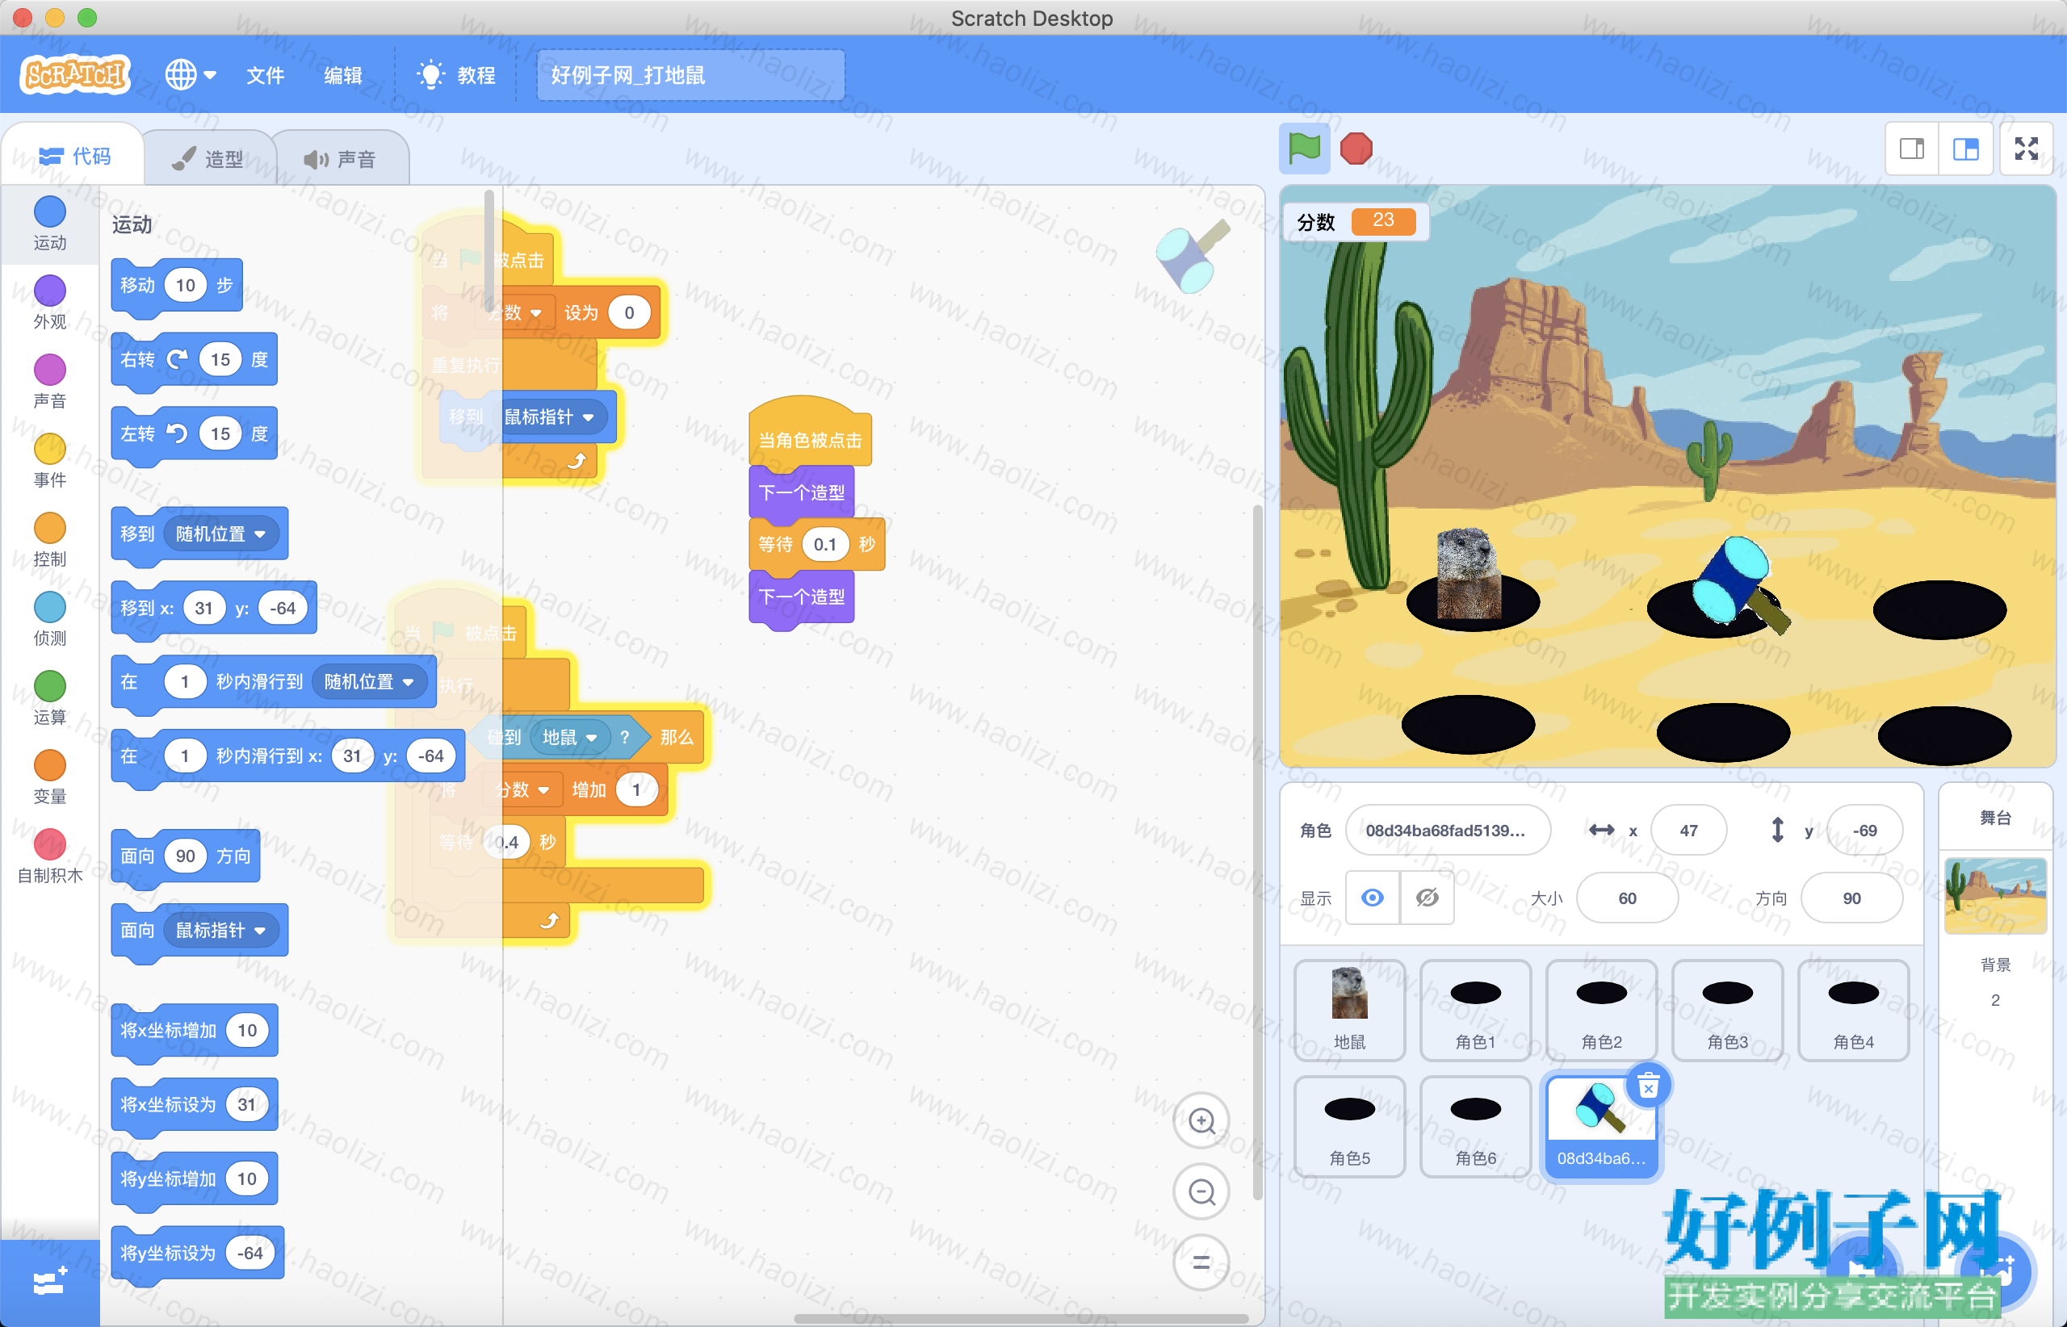The width and height of the screenshot is (2067, 1327).
Task: Switch to the 代码 tab
Action: pos(74,156)
